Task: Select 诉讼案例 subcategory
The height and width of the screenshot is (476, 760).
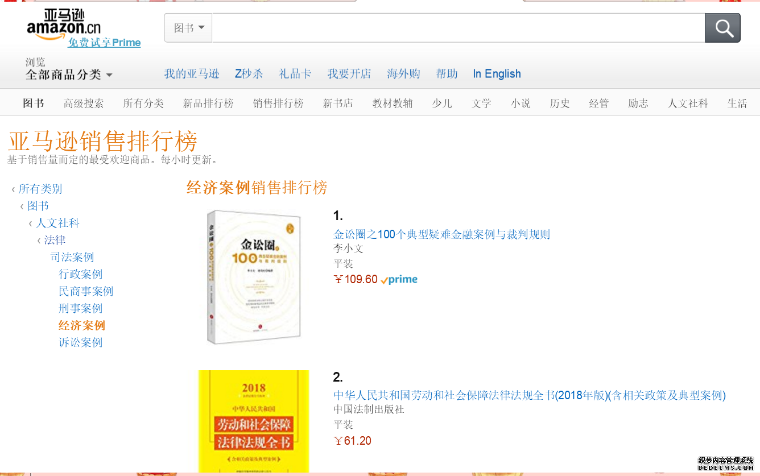Action: coord(81,342)
